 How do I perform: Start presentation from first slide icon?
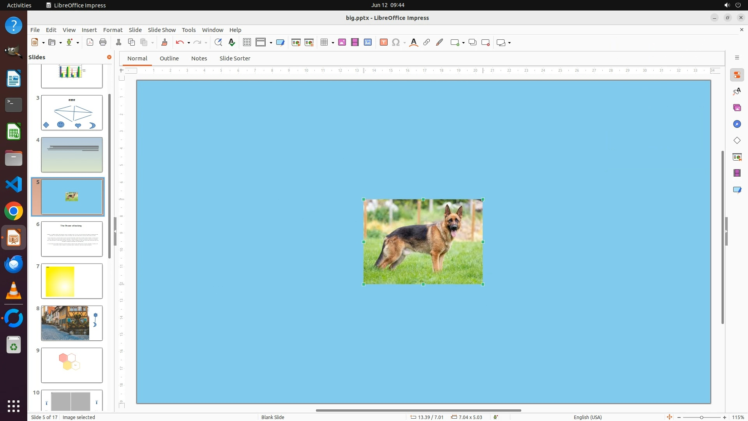(x=296, y=42)
